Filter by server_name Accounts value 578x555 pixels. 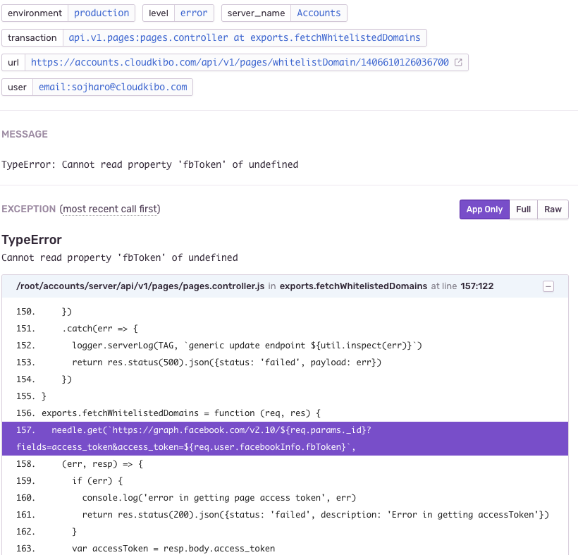click(319, 13)
